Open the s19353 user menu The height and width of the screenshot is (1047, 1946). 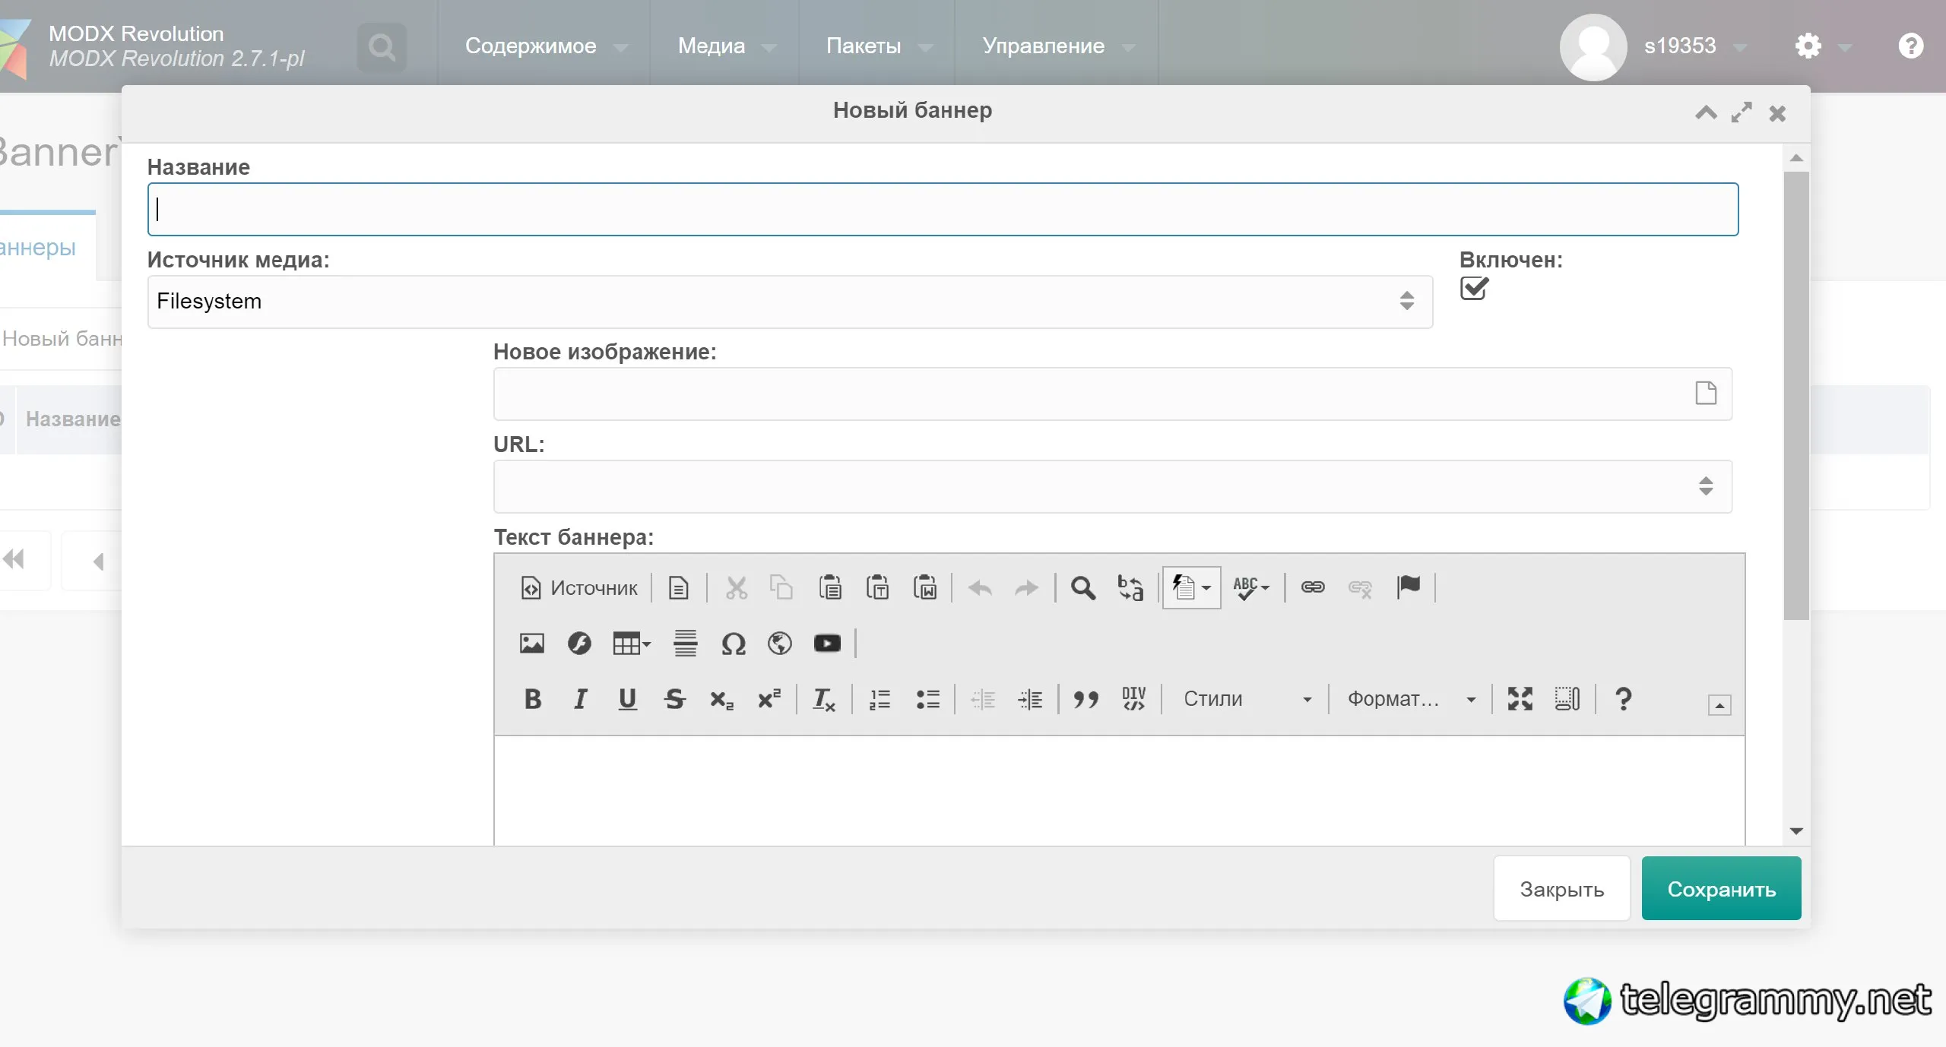1654,46
